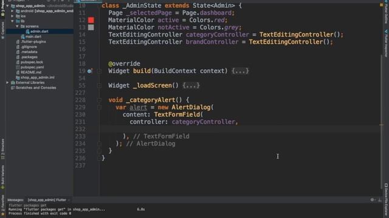Screen dimensions: 389x218
Task: Toggle fold marker beside line 55
Action: (99, 85)
